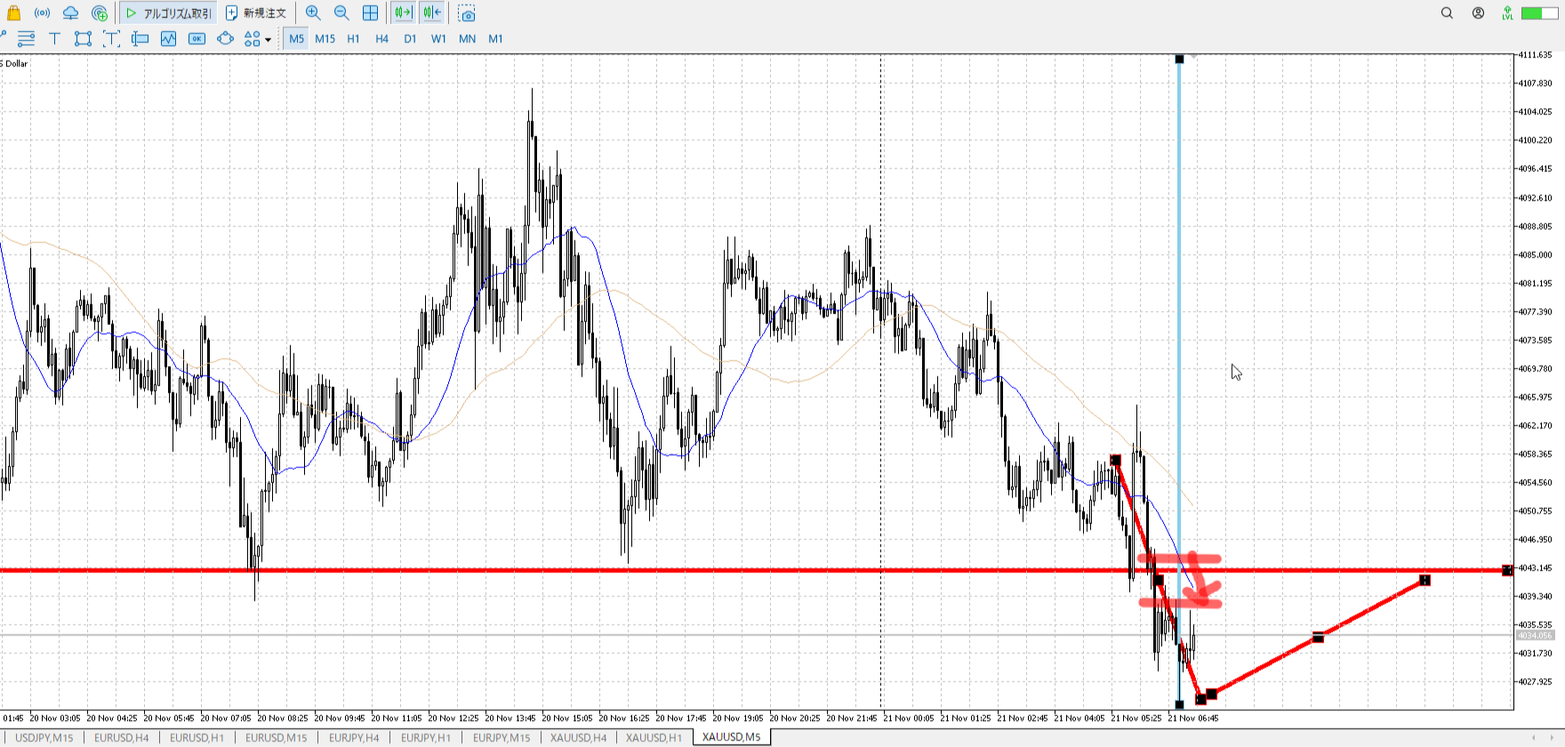The image size is (1565, 747).
Task: Zoom in on the chart
Action: click(x=313, y=12)
